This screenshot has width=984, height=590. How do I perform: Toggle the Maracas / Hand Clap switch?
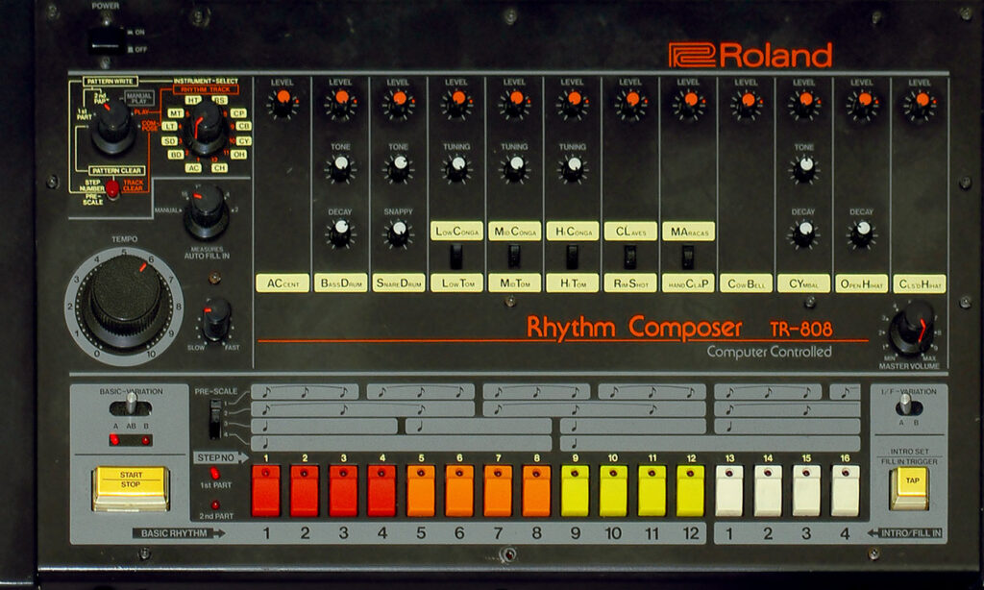688,257
